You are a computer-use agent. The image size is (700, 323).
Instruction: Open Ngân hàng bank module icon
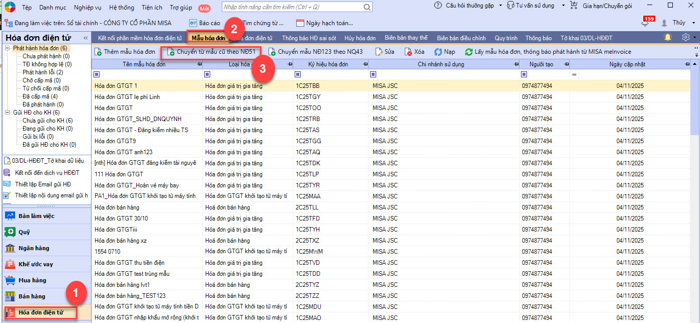[10, 248]
